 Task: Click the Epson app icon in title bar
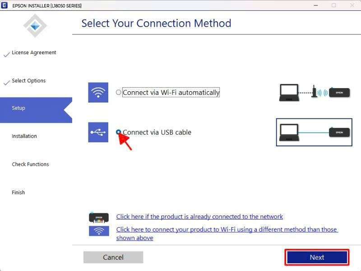tap(5, 5)
